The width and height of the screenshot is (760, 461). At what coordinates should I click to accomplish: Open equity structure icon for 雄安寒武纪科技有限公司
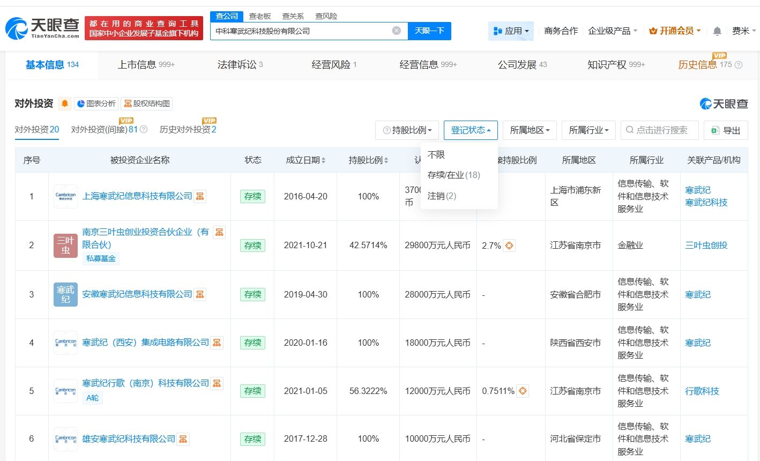[x=183, y=439]
